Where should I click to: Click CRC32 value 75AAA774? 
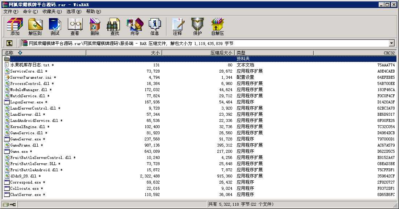(x=386, y=65)
